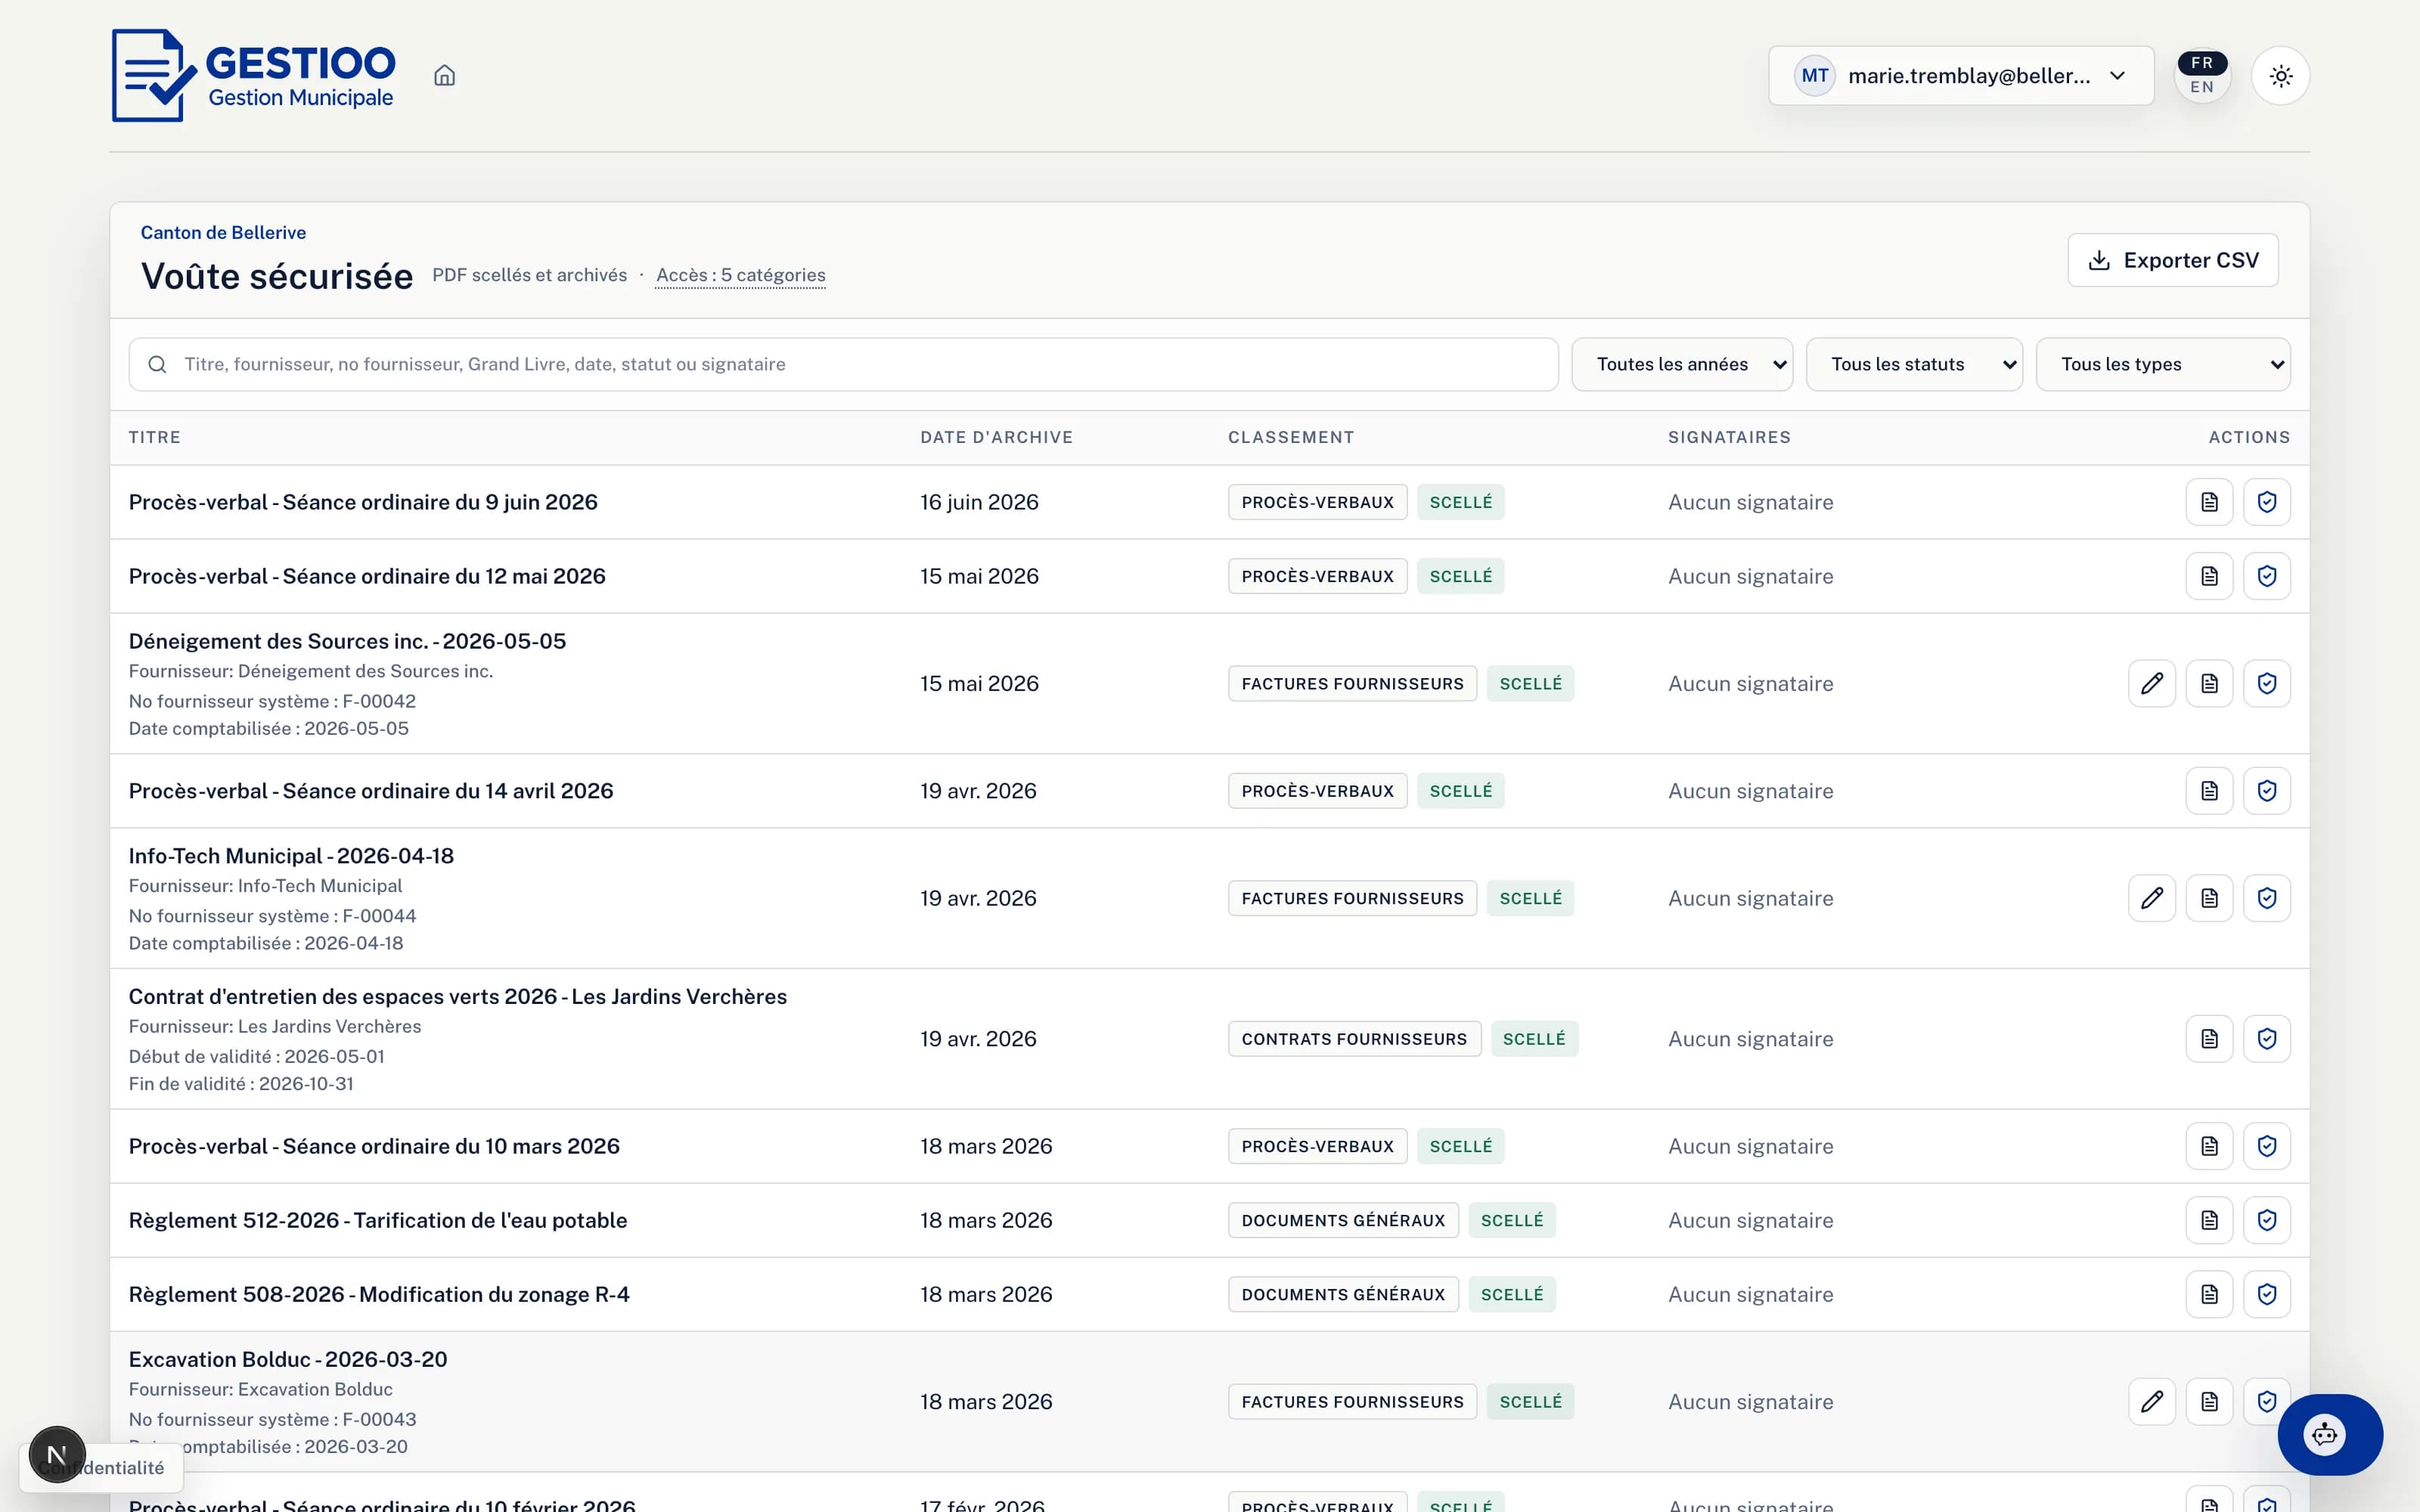Open the chatbot assistant floating button
This screenshot has height=1512, width=2420.
click(2329, 1435)
